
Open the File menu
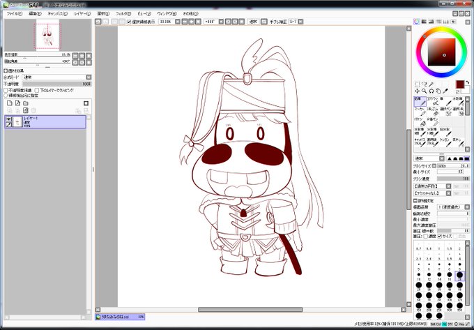click(14, 14)
